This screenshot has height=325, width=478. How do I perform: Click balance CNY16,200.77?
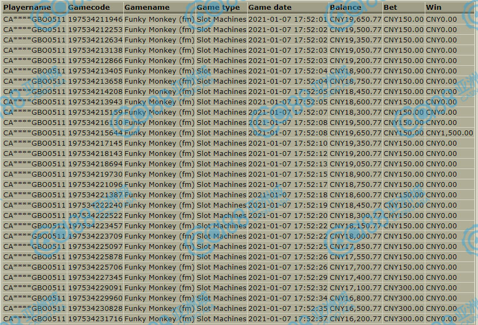pyautogui.click(x=355, y=319)
